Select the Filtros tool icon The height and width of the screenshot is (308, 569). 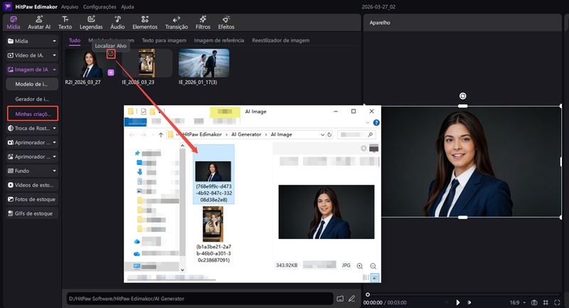tap(203, 21)
